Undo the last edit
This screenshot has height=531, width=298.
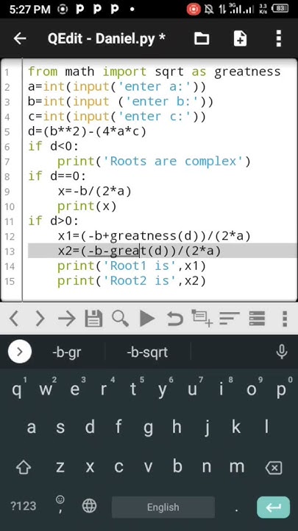[174, 319]
